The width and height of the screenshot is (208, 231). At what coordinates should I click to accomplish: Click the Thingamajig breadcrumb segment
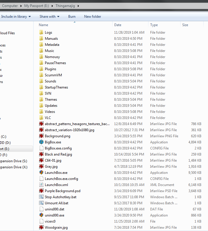point(65,6)
